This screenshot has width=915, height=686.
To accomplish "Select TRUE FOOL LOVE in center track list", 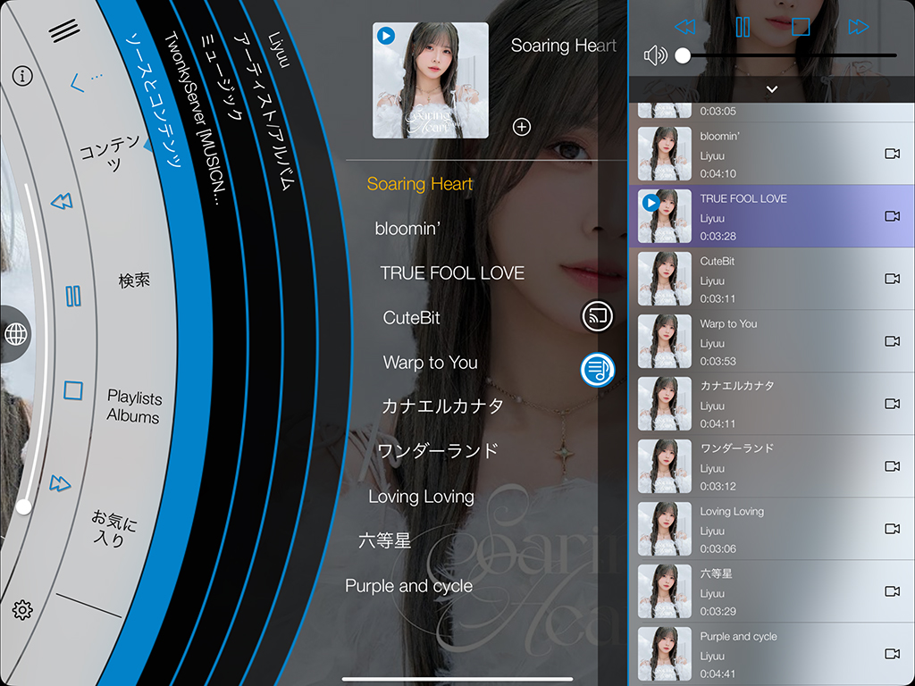I will coord(452,273).
